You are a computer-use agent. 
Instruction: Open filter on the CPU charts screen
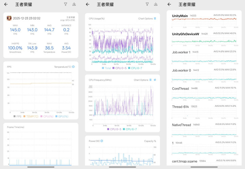coord(147,4)
